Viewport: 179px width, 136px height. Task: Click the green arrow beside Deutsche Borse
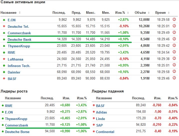click(2, 131)
